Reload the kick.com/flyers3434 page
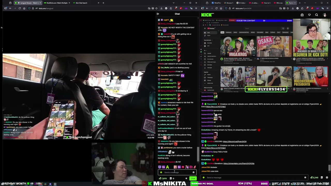The width and height of the screenshot is (331, 186). coord(216,8)
